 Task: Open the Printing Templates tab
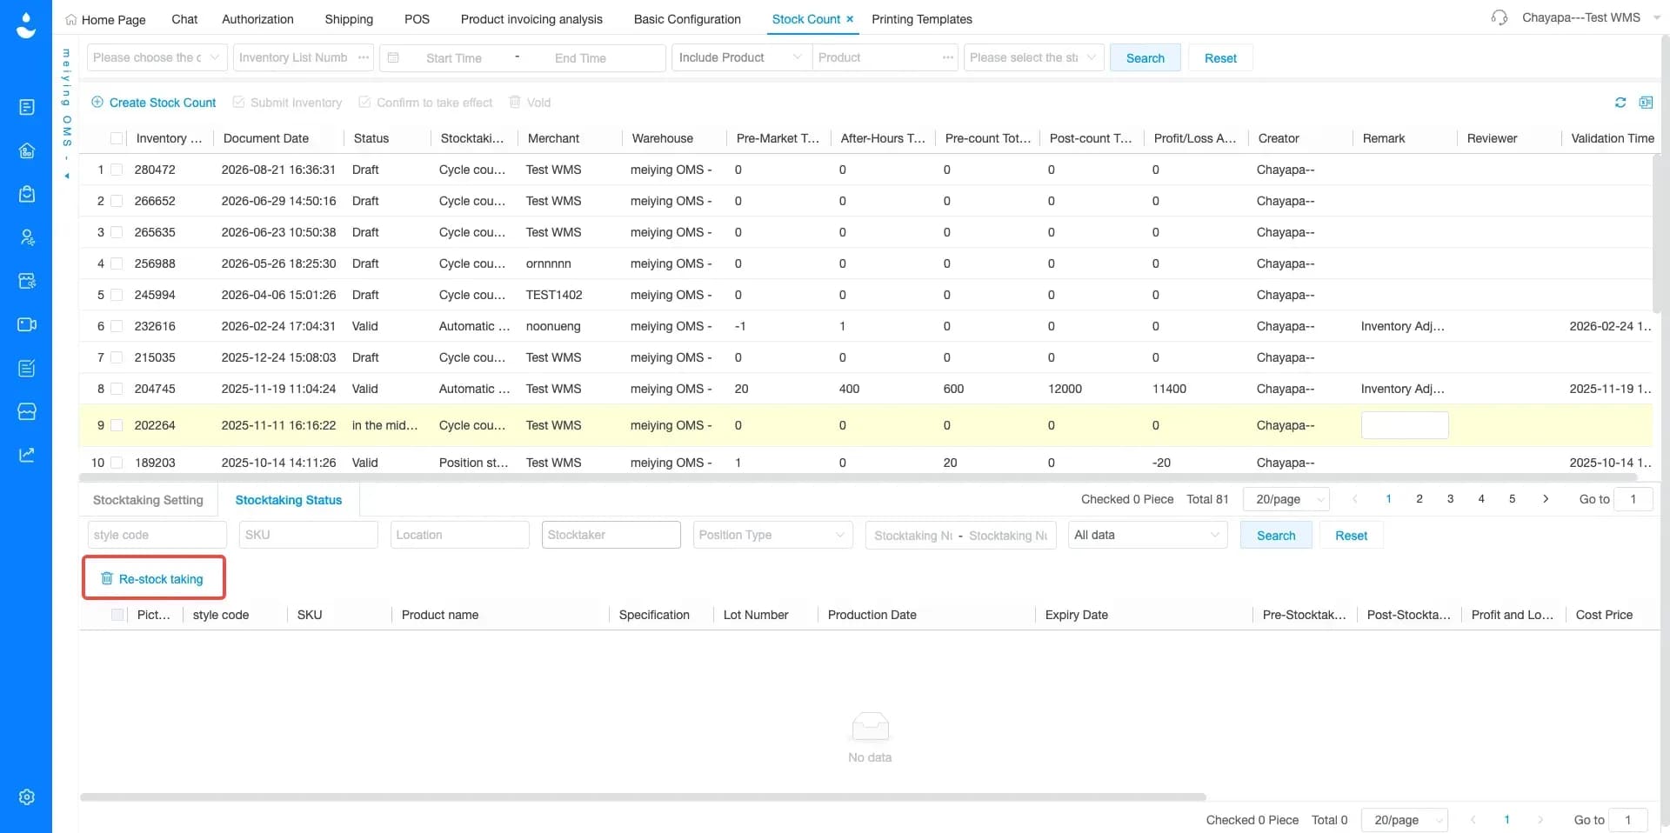922,19
